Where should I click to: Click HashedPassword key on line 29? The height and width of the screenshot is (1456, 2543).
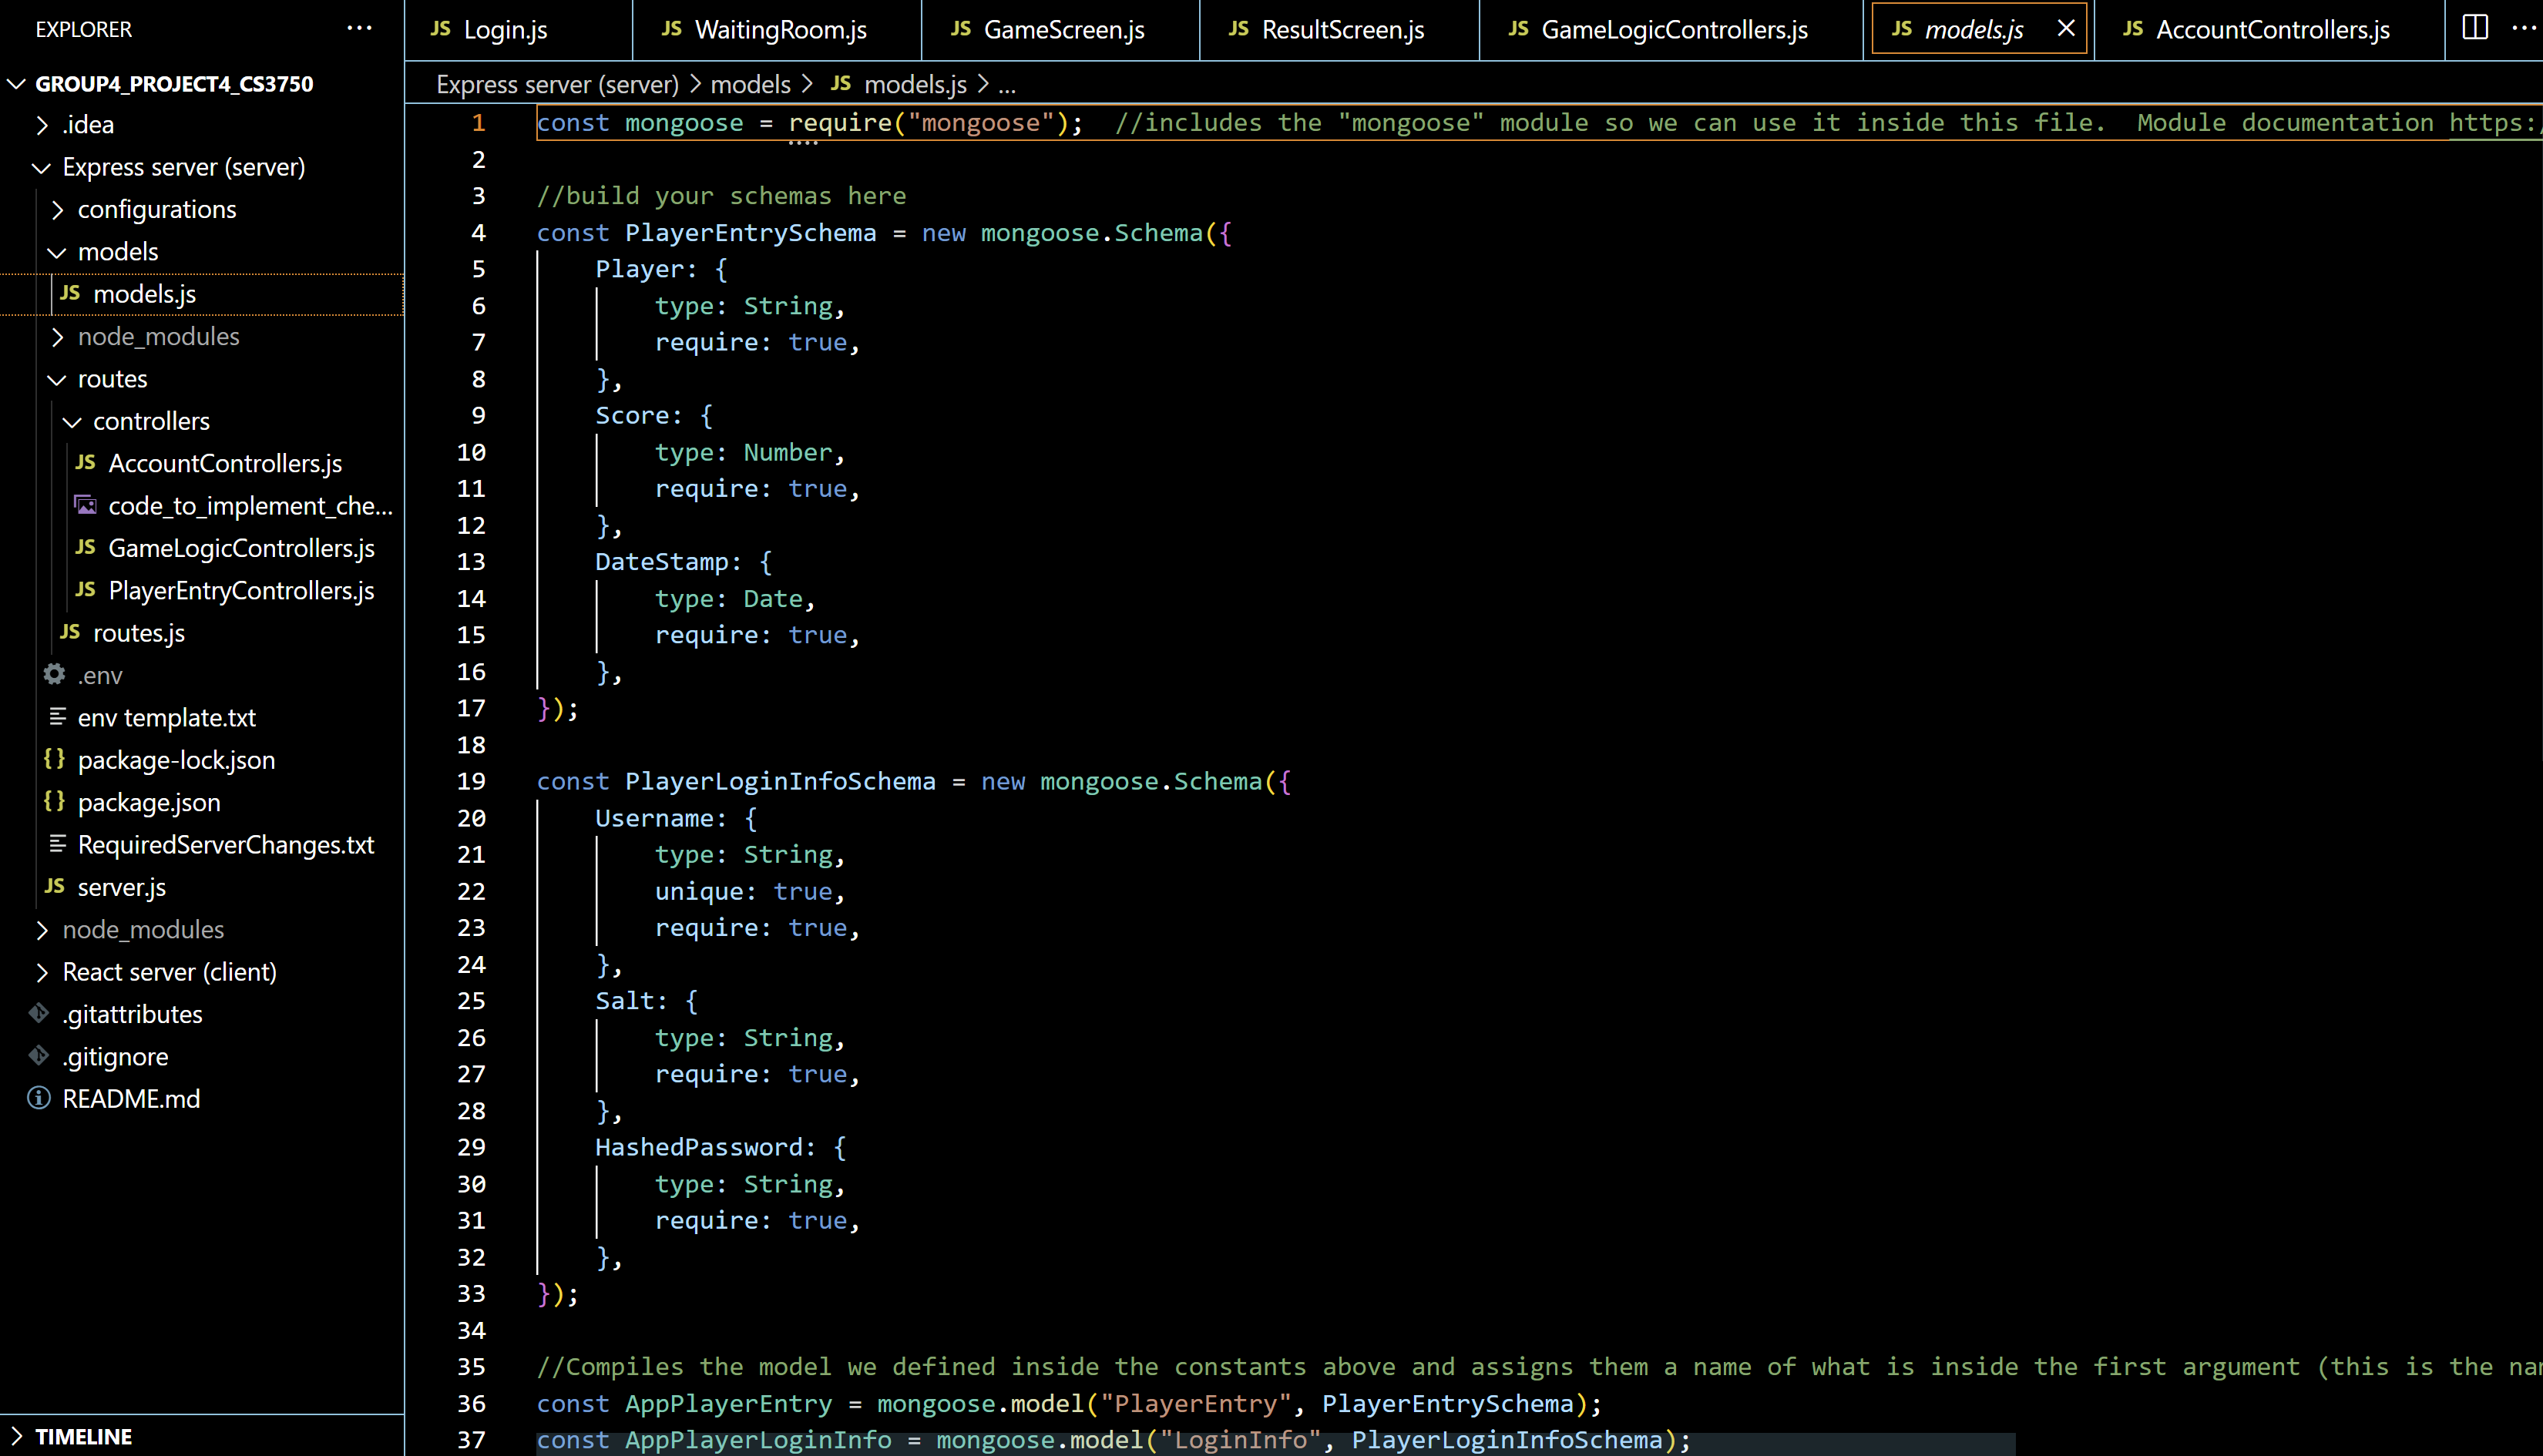point(699,1147)
